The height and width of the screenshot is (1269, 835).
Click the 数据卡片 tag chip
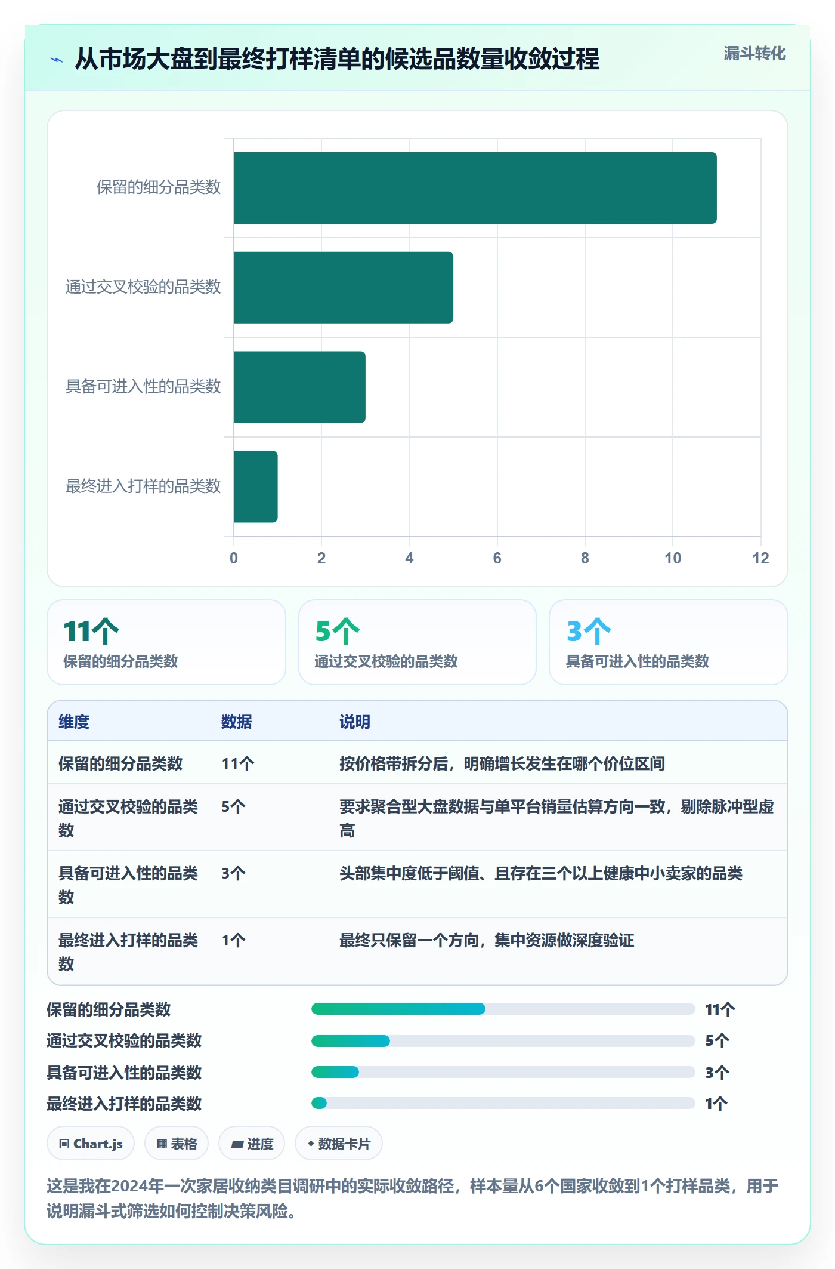pos(339,1144)
